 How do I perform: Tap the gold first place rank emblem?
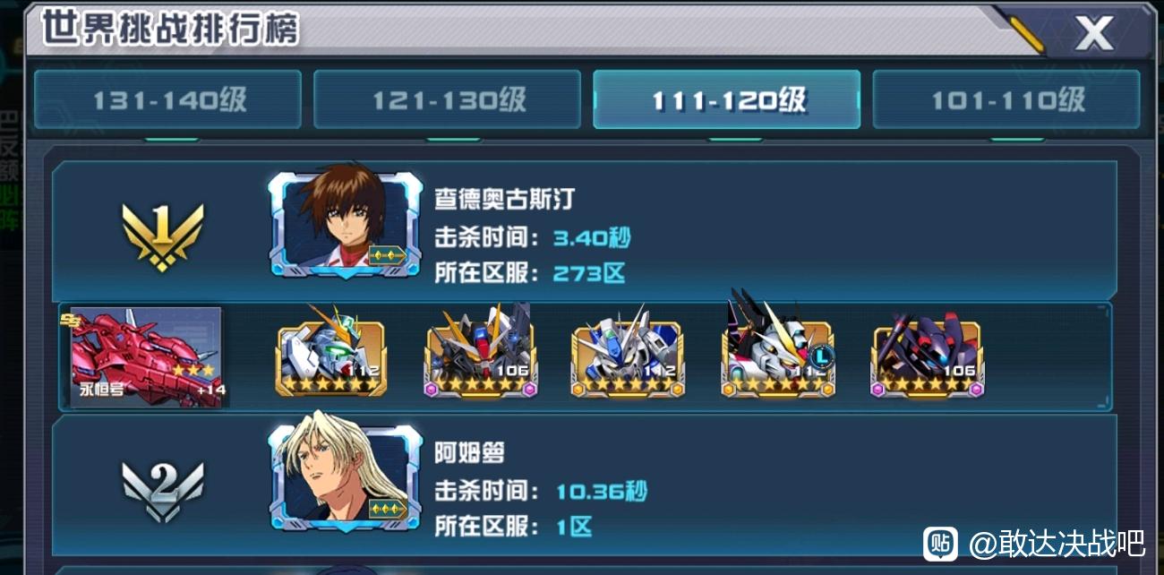(163, 236)
